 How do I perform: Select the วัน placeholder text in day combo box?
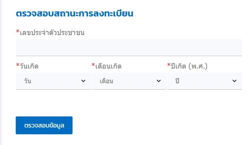[x=28, y=81]
